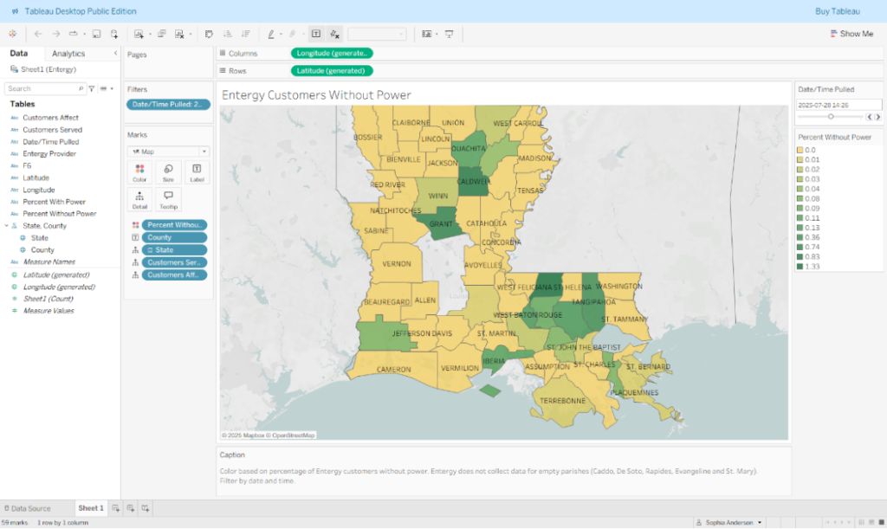Click the show/hide cards icon
This screenshot has width=887, height=529.
427,34
